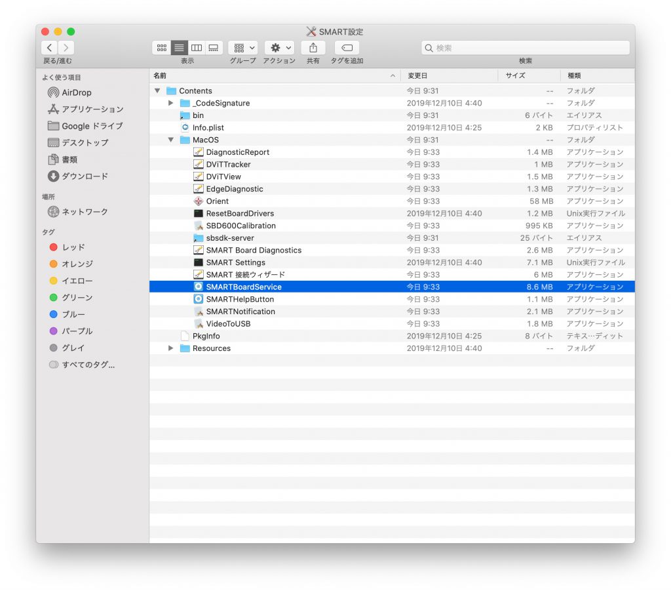Select the SMART 接続ウィザード icon
Image resolution: width=671 pixels, height=591 pixels.
click(198, 275)
